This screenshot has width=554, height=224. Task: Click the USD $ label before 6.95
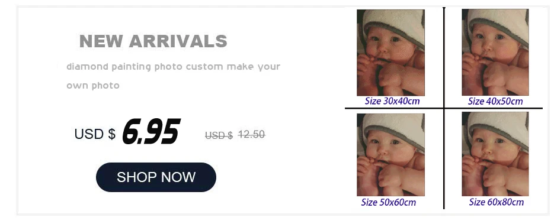pyautogui.click(x=95, y=134)
